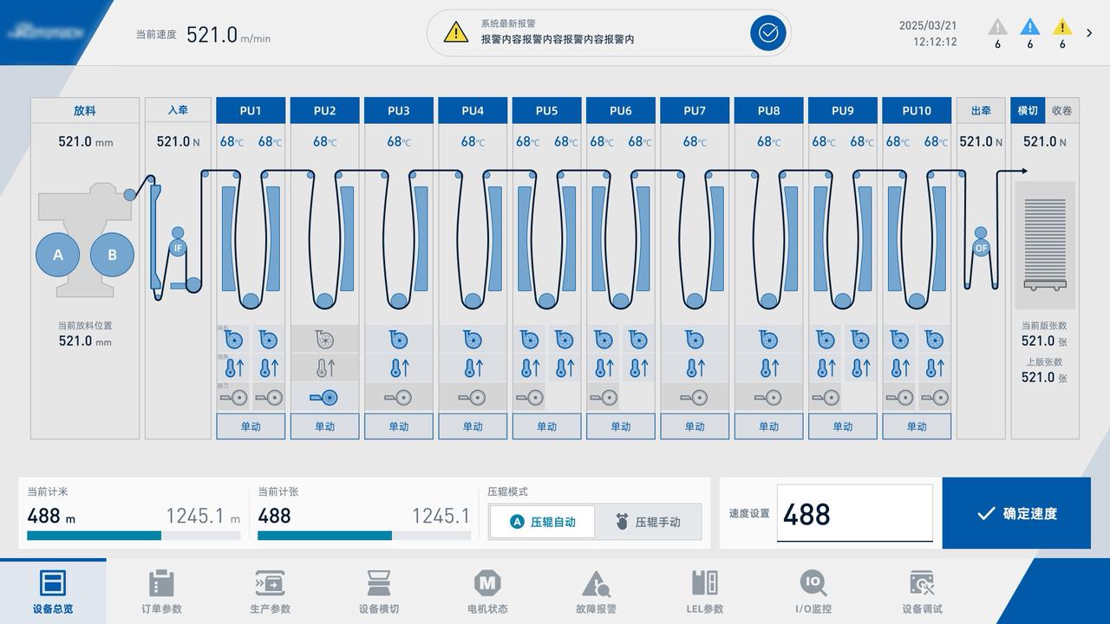Viewport: 1110px width, 624px height.
Task: Click the 单动 button under PU5
Action: (x=546, y=426)
